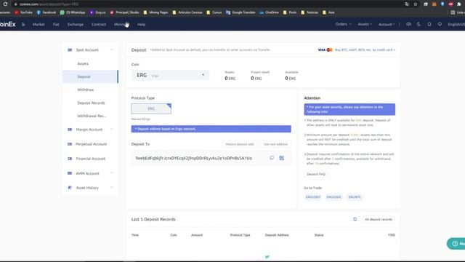The image size is (465, 262).
Task: Open the Fiat menu
Action: tap(56, 24)
